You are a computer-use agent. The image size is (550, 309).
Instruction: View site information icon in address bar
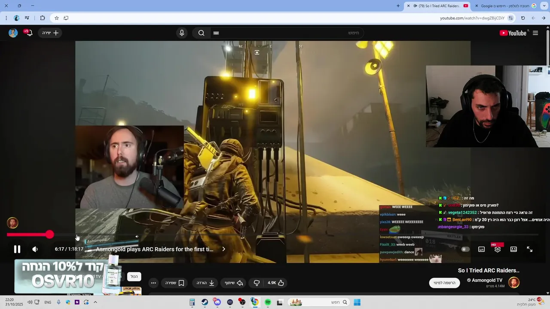click(x=510, y=18)
